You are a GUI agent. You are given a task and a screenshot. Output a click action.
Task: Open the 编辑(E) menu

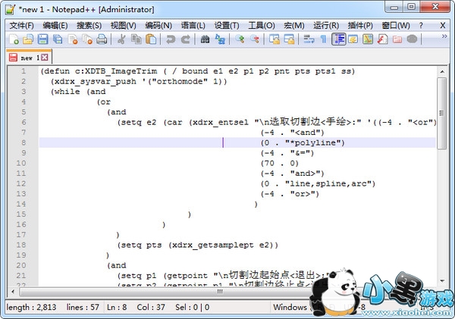[x=55, y=26]
